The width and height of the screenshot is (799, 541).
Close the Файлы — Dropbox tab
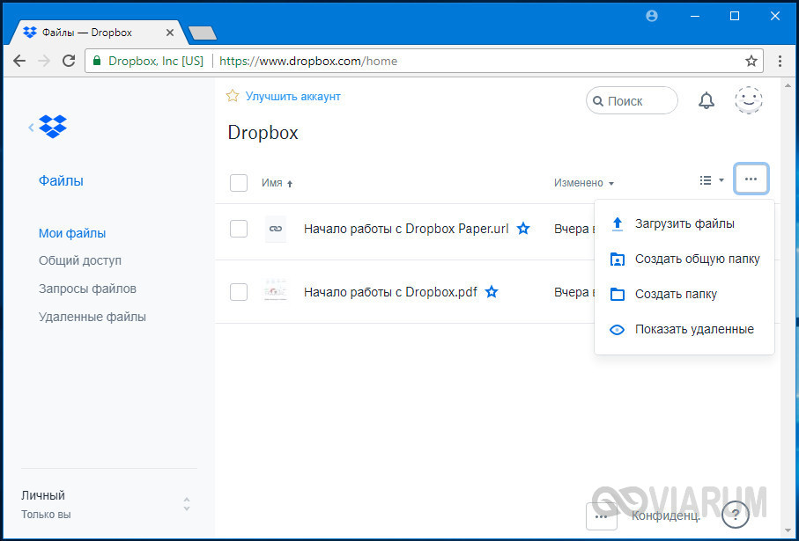coord(170,33)
